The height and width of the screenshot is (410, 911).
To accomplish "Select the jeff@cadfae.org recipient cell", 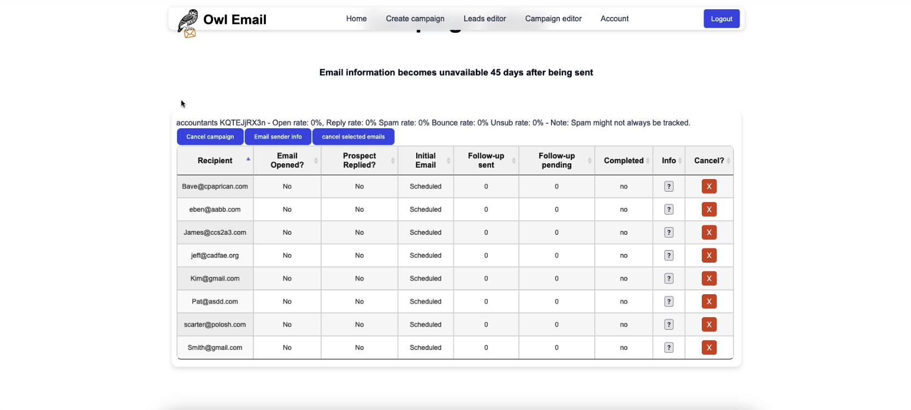I will pos(215,255).
